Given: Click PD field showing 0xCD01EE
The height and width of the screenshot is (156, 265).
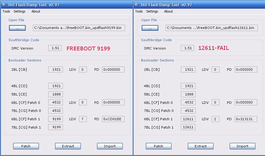Looking at the screenshot, I should 113,119.
